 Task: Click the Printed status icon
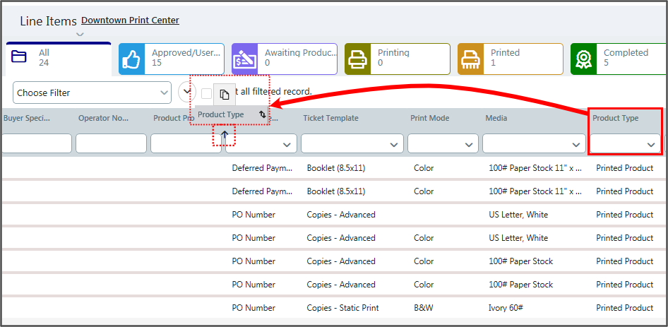pyautogui.click(x=471, y=59)
